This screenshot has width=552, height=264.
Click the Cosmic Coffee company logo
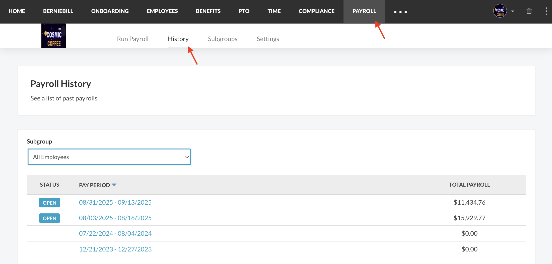(x=54, y=36)
